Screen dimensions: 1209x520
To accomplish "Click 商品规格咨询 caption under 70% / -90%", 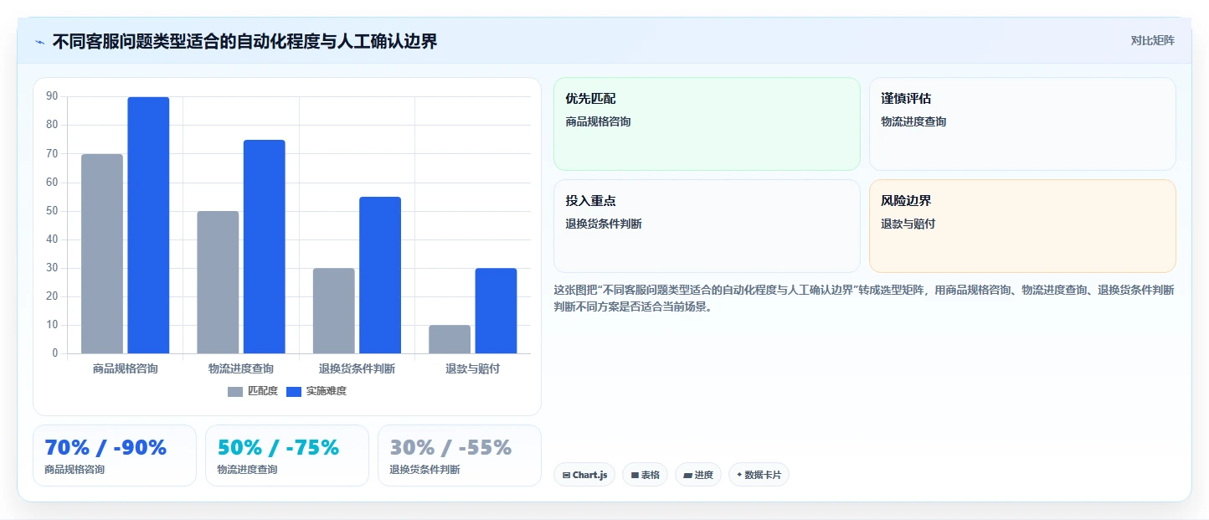I will (x=75, y=470).
